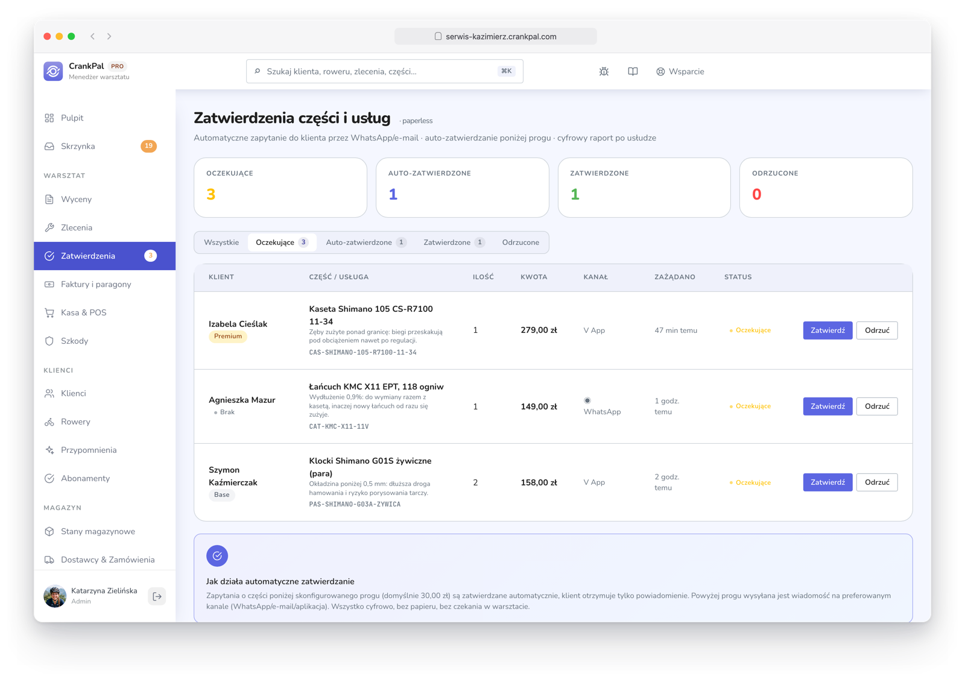The width and height of the screenshot is (965, 682).
Task: Switch to Auto-zatwierdzone tab
Action: point(366,242)
